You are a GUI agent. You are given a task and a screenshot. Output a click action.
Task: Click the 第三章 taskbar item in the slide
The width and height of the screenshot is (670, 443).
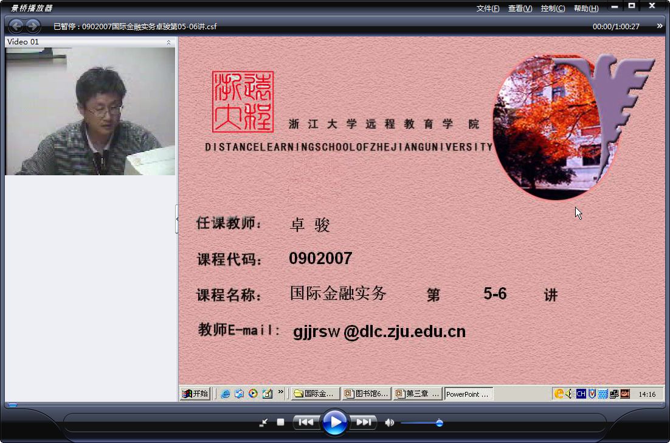coord(418,394)
